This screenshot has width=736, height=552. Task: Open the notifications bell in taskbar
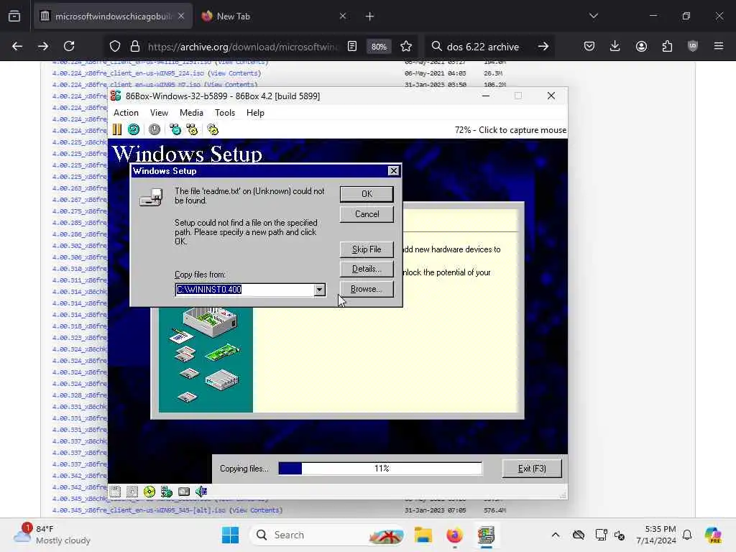click(687, 535)
